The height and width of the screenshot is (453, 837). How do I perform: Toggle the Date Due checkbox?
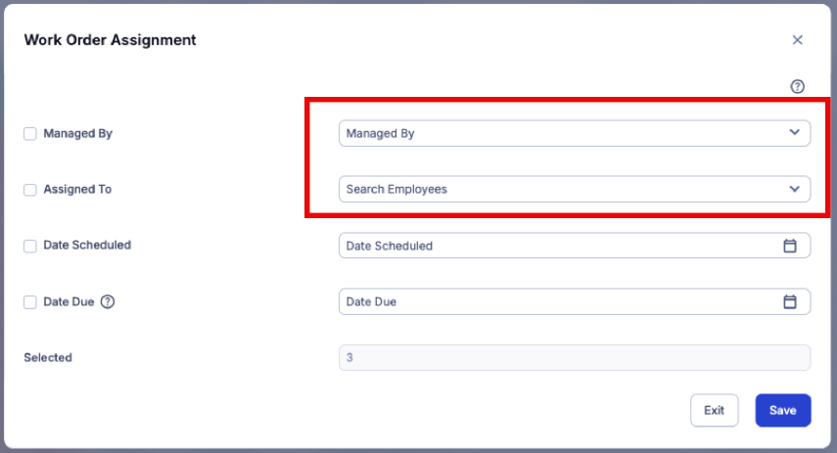tap(30, 302)
